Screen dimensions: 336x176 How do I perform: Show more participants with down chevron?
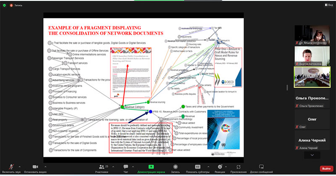(x=312, y=155)
